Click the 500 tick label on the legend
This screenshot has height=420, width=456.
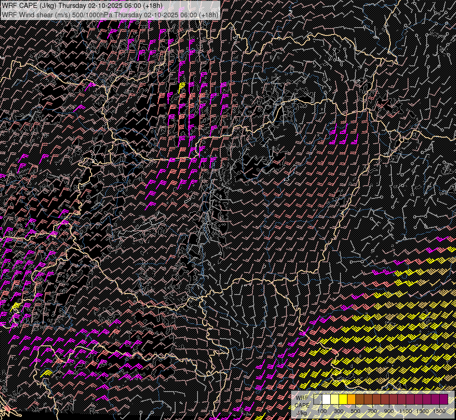pos(355,411)
